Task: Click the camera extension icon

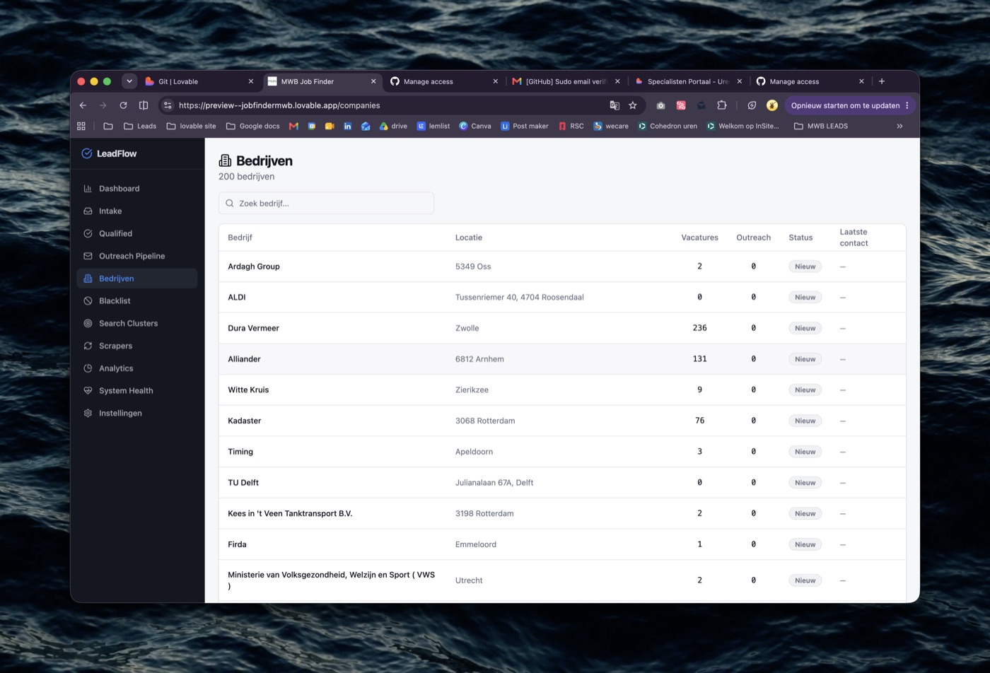Action: click(660, 105)
